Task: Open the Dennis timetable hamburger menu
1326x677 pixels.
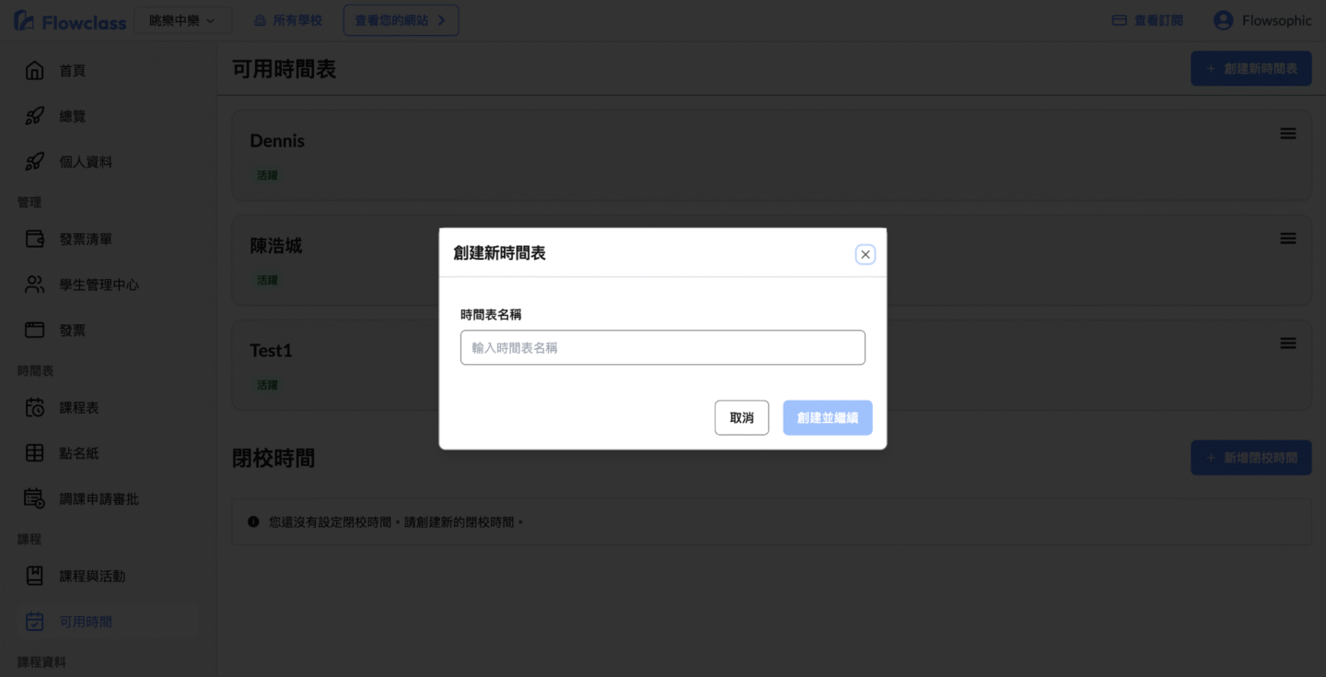Action: 1287,134
